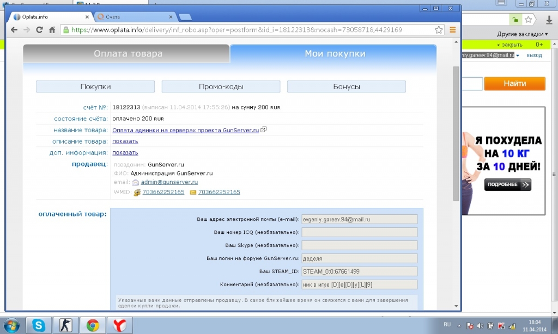This screenshot has width=558, height=334.
Task: Open the Chrome hamburger menu
Action: tap(452, 30)
